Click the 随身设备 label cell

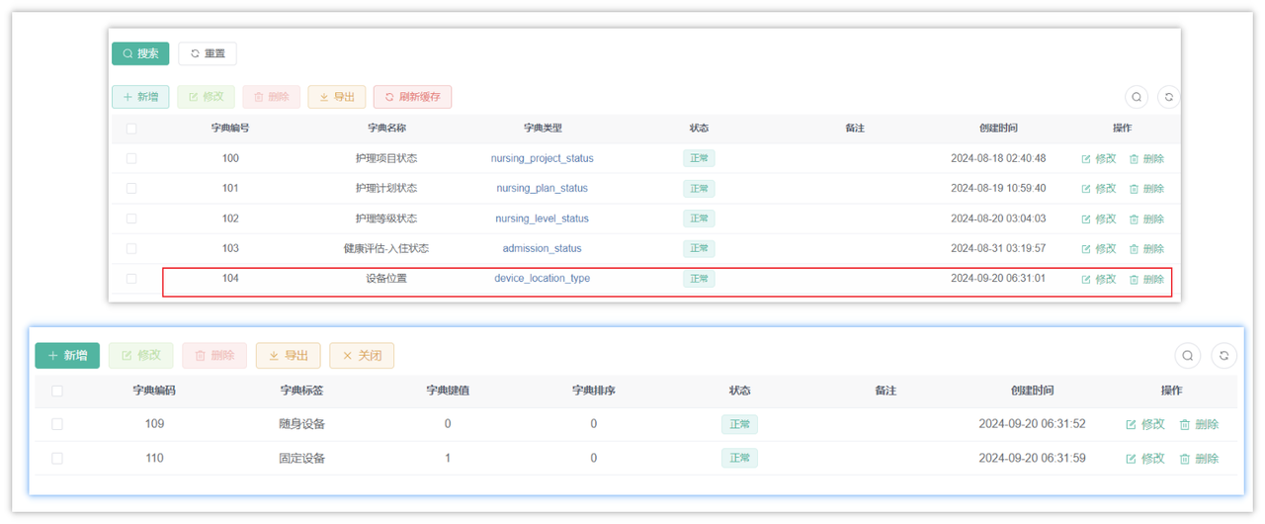click(301, 424)
